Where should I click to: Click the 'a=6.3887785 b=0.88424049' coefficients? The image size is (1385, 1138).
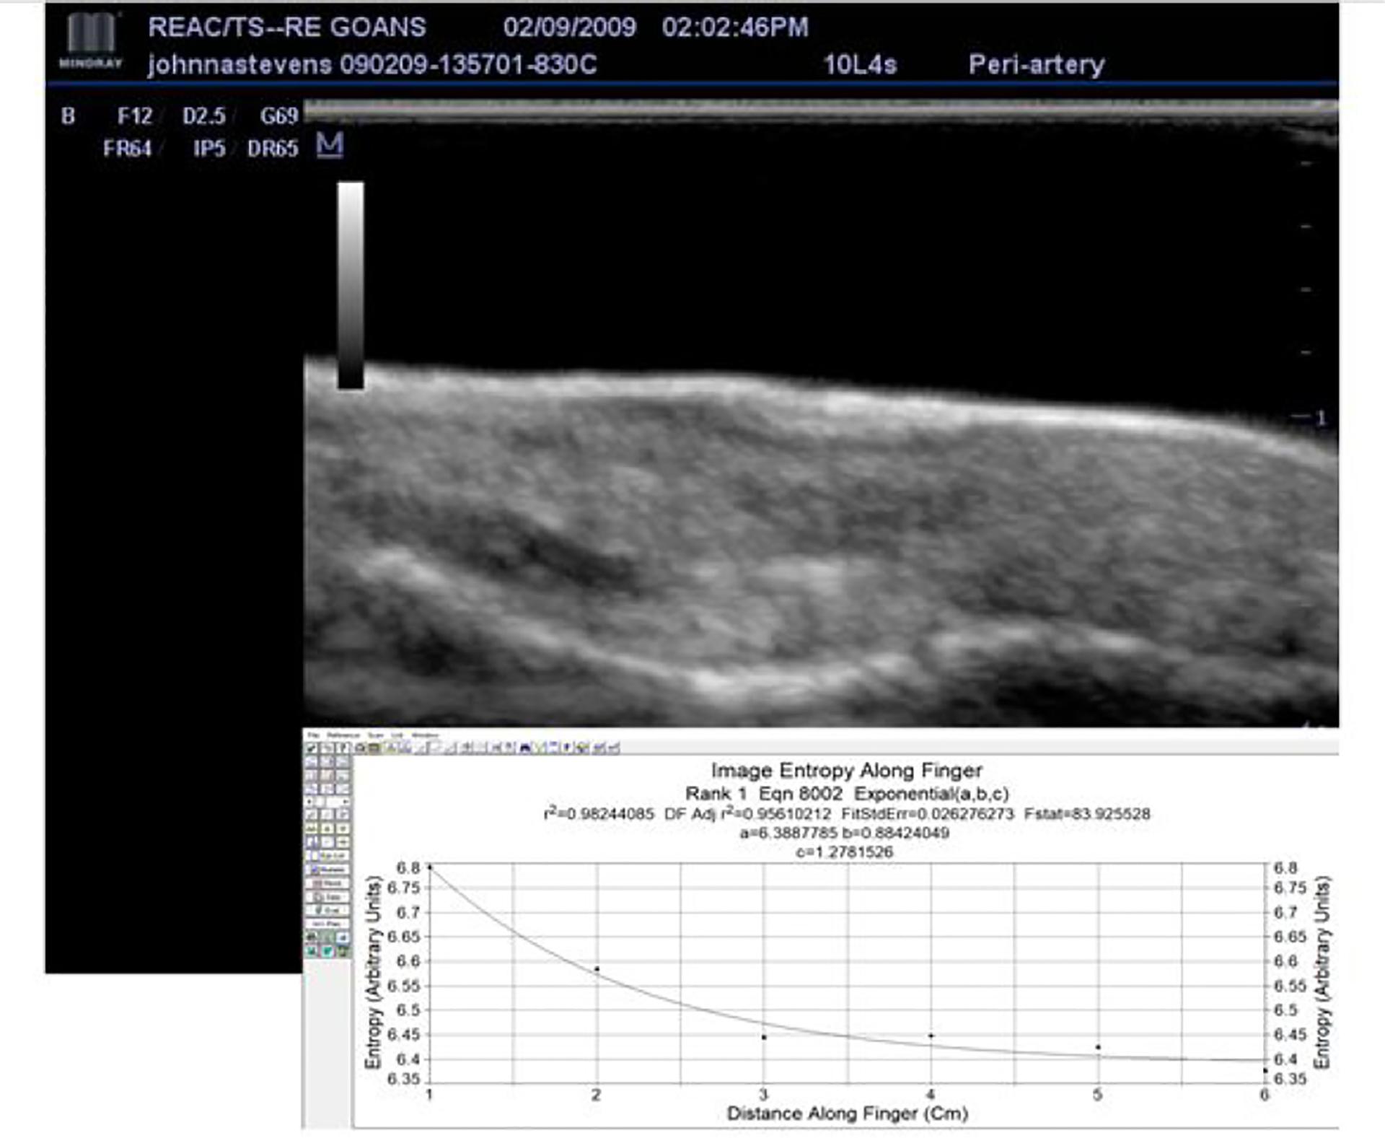845,833
